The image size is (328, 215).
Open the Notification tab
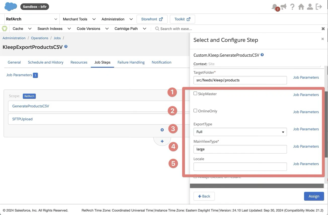[161, 62]
